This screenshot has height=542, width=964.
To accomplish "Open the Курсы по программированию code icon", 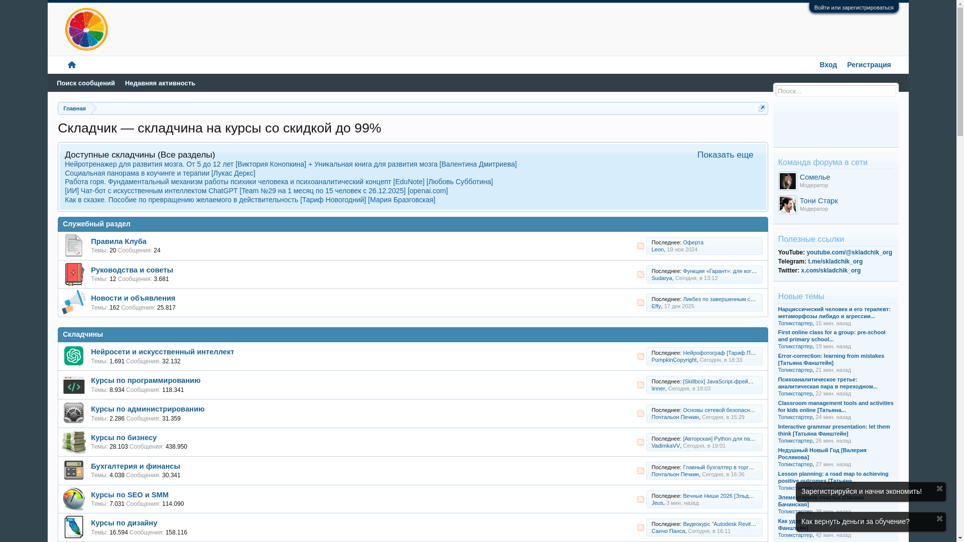I will [x=74, y=385].
